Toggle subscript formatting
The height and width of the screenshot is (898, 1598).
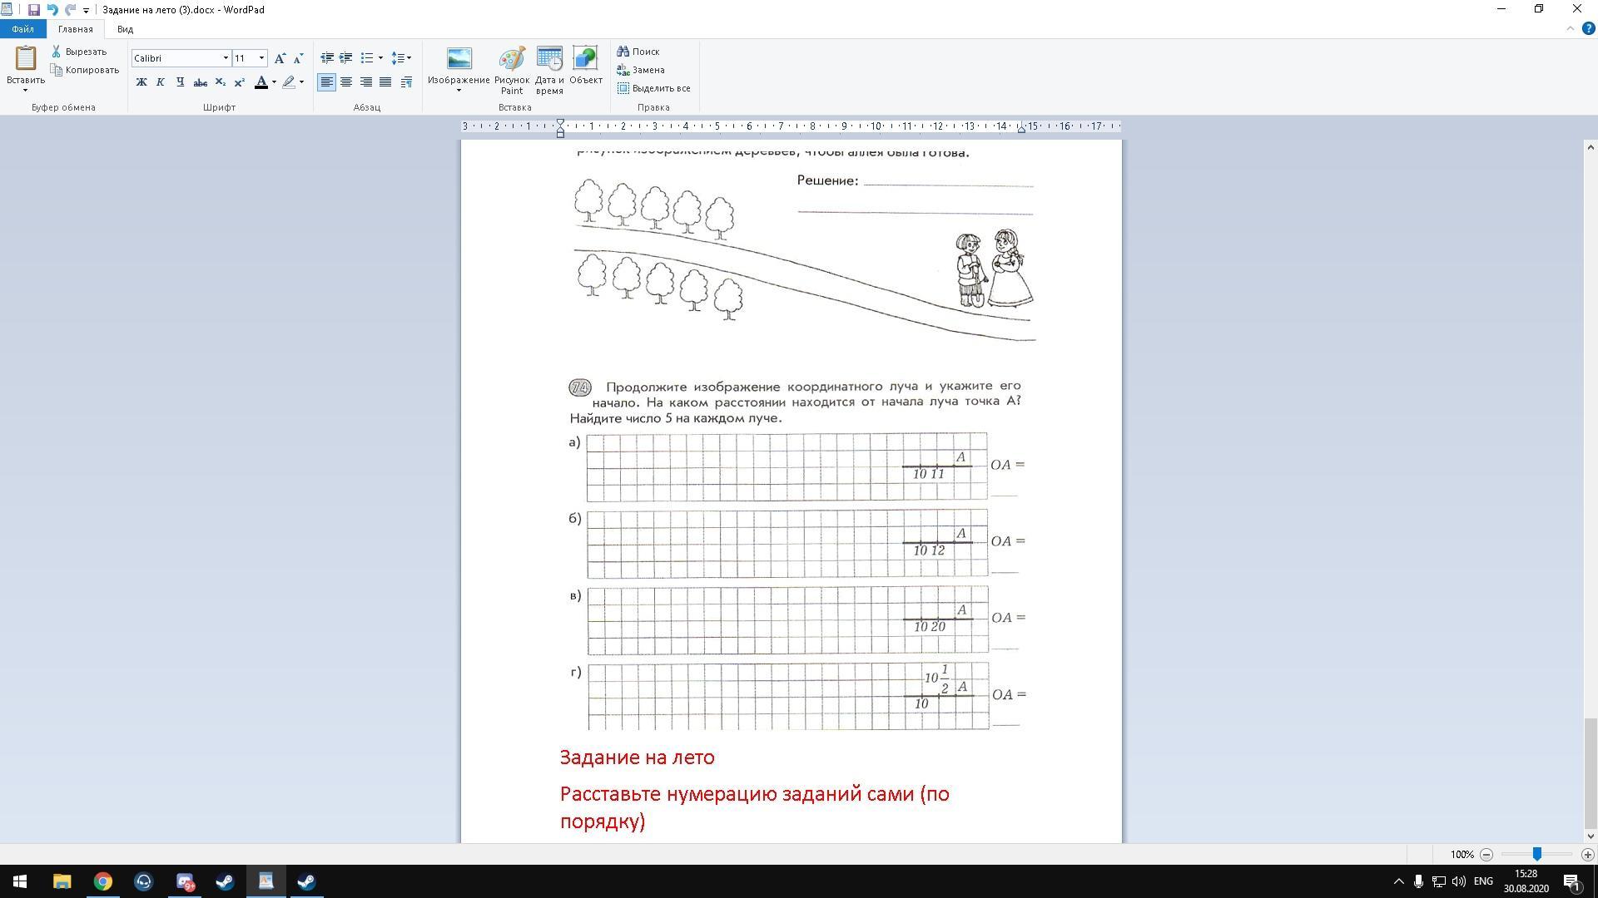(220, 82)
